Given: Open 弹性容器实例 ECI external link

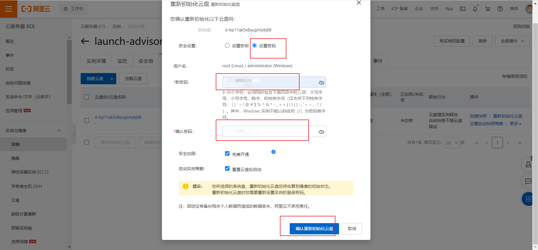Looking at the screenshot, I should point(30,172).
